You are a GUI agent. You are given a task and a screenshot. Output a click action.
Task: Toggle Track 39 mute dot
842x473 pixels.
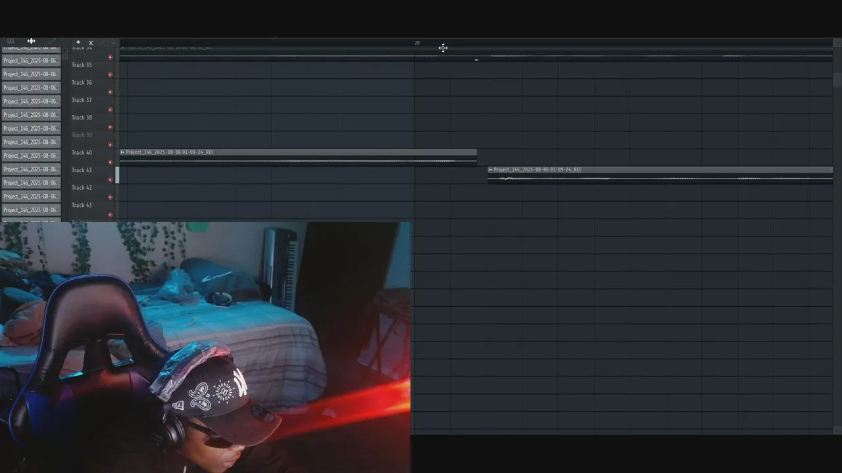(x=110, y=145)
